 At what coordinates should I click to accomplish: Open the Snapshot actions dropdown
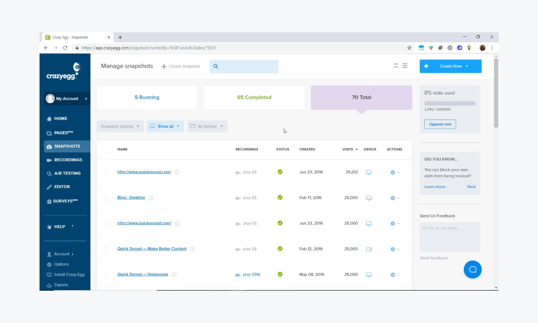click(x=120, y=127)
